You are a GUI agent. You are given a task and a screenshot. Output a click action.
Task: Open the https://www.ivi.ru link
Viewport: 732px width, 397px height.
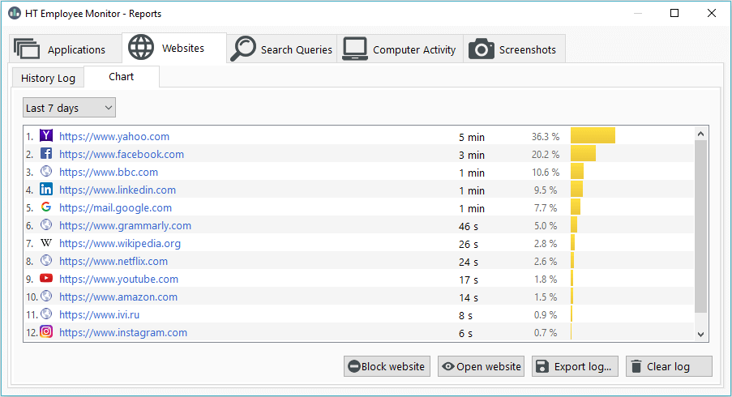click(x=100, y=314)
